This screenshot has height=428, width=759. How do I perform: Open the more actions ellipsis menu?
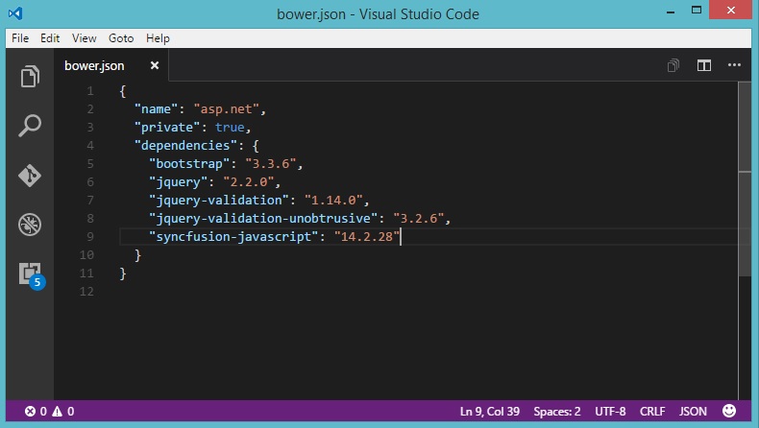(x=734, y=65)
